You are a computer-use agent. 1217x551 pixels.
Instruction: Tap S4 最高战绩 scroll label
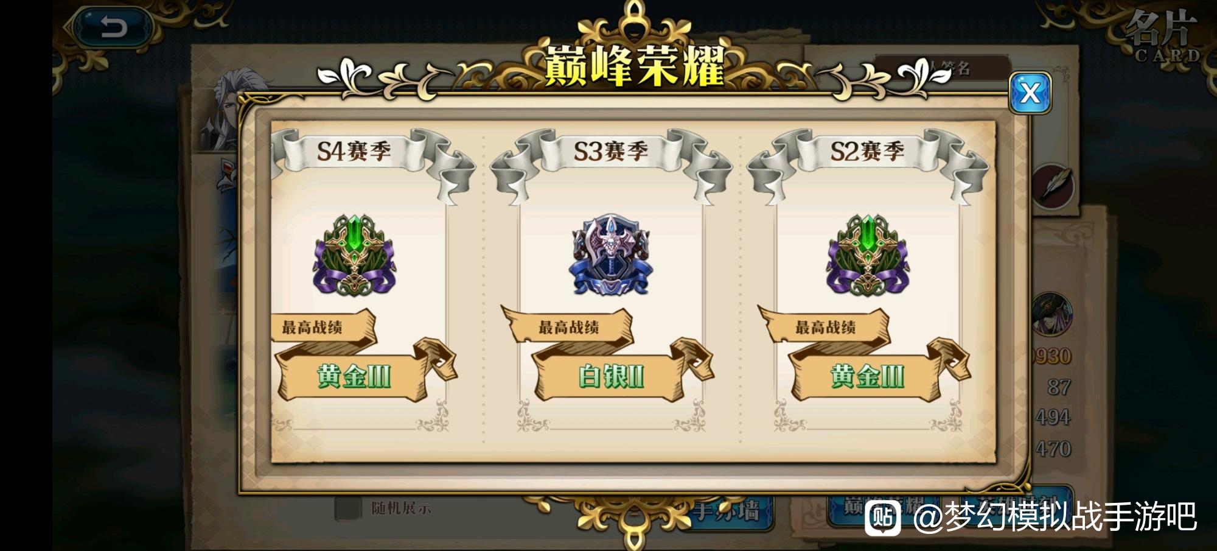coord(312,327)
